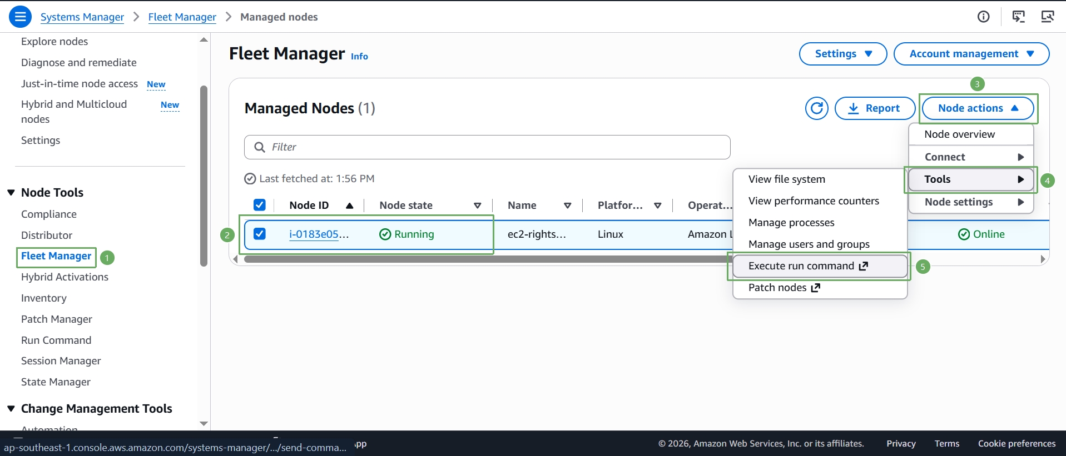Image resolution: width=1066 pixels, height=456 pixels.
Task: Open the hamburger navigation menu icon
Action: pos(20,17)
